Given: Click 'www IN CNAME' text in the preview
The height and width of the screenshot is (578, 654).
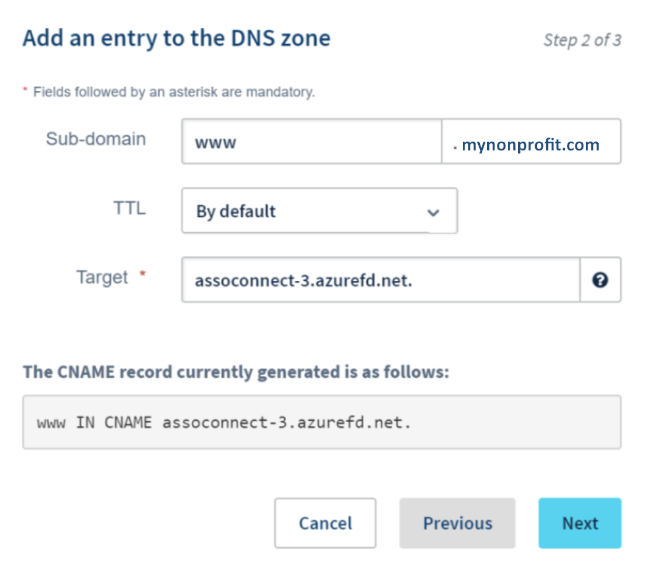Looking at the screenshot, I should click(x=94, y=422).
